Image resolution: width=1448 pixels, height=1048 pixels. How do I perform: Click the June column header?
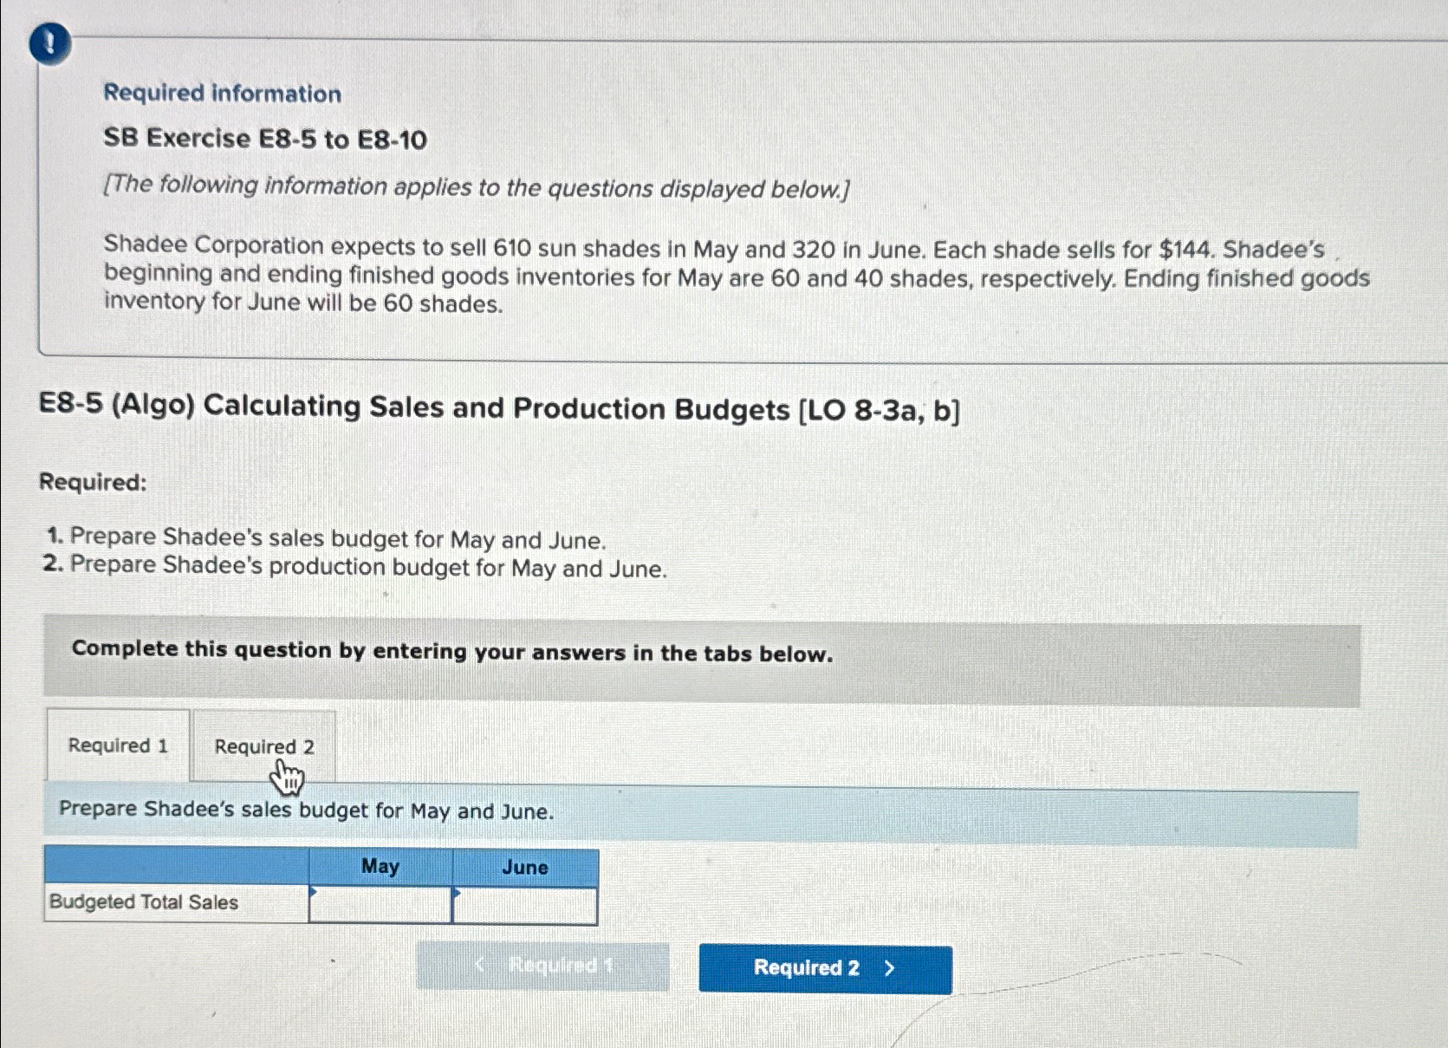(525, 868)
